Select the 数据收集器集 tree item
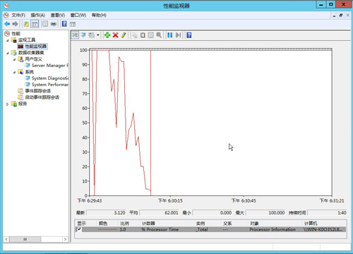The image size is (353, 254). (31, 53)
